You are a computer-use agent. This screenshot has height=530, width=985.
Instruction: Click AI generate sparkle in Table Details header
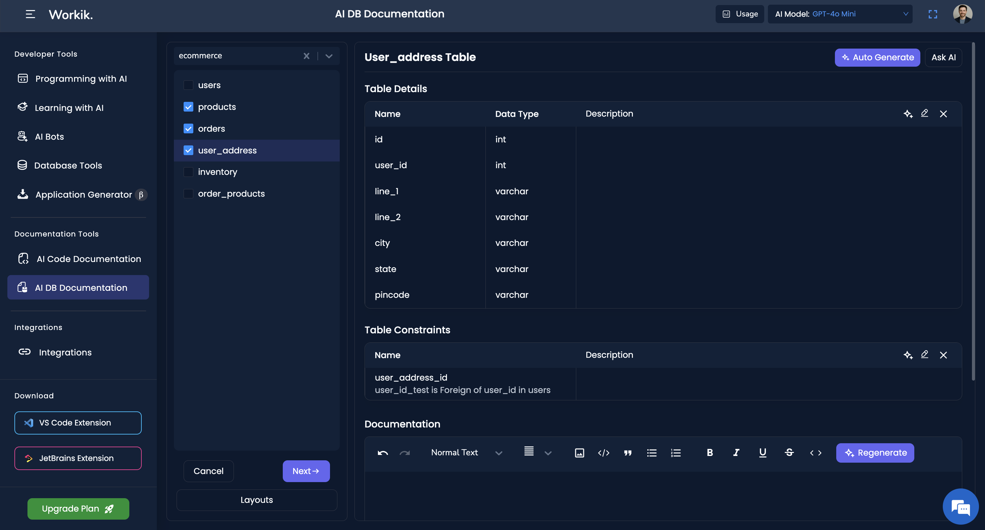908,114
